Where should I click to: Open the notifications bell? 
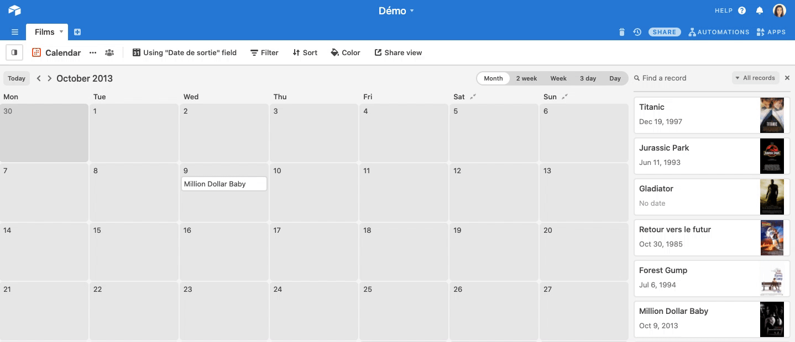760,10
